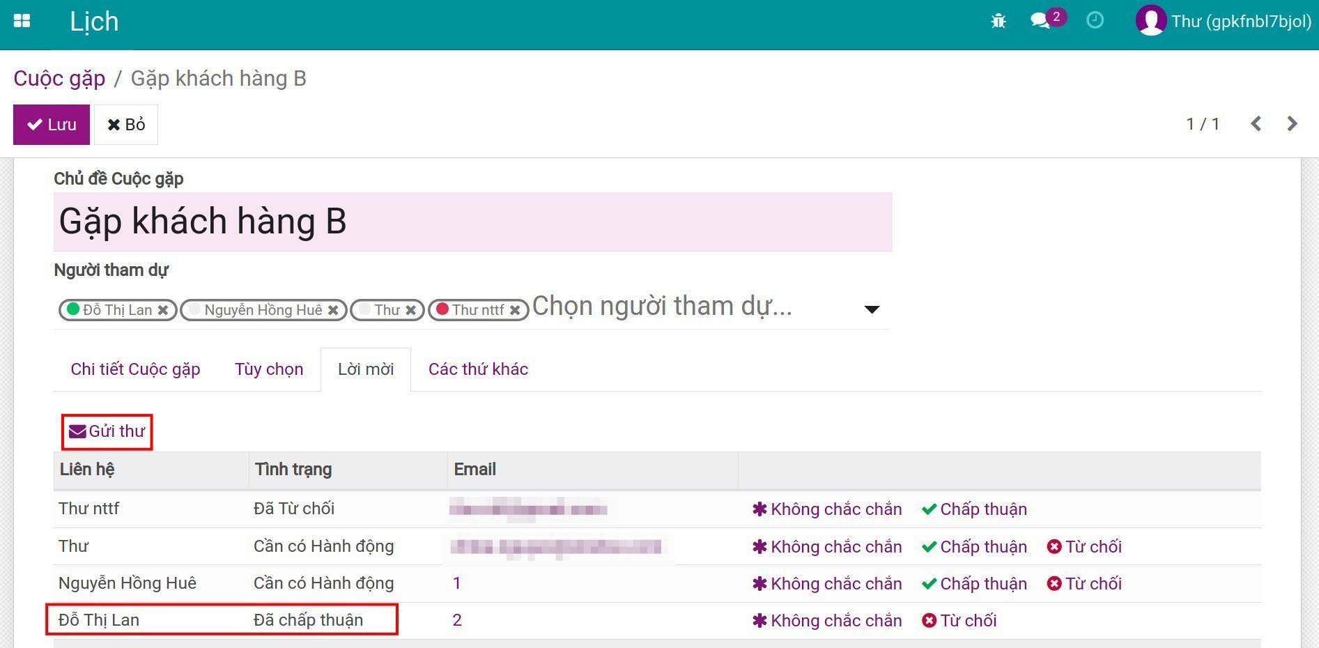The height and width of the screenshot is (648, 1319).
Task: Mark Thư nttf as Chấp thuận
Action: pos(974,509)
